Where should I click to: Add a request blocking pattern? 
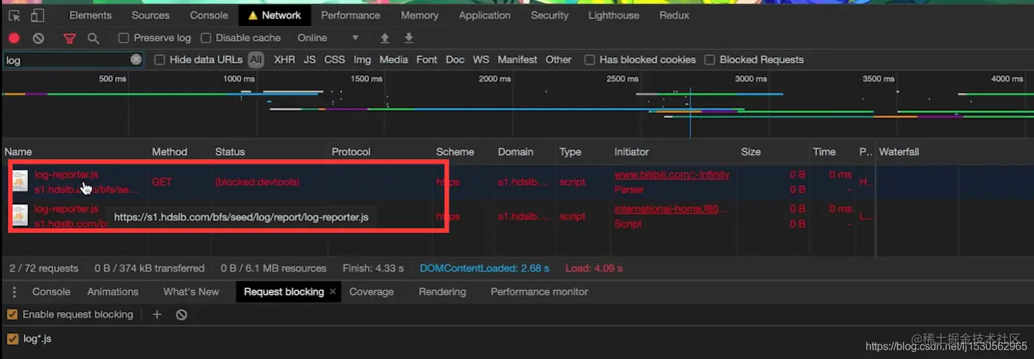157,315
